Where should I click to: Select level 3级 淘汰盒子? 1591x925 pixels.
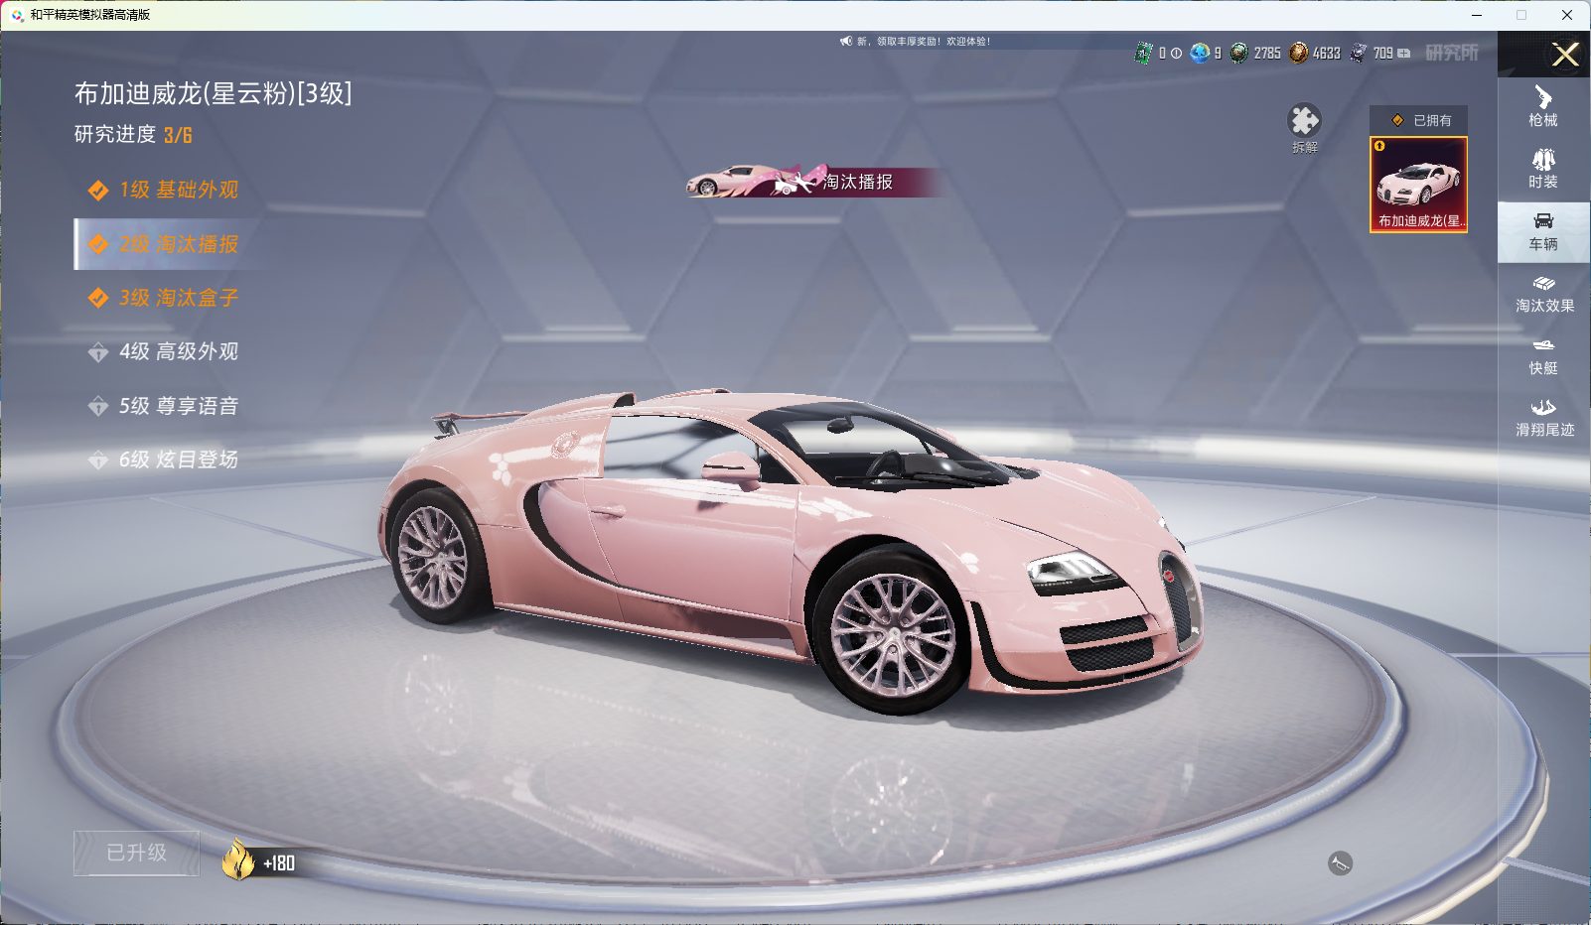[x=179, y=298]
